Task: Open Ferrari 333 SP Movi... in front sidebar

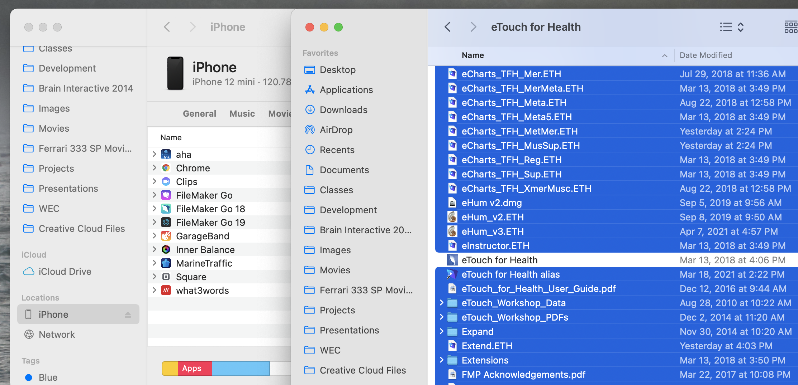Action: (366, 290)
